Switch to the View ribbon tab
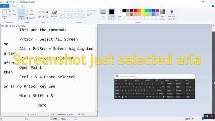This screenshot has width=215, height=121. coord(23,6)
